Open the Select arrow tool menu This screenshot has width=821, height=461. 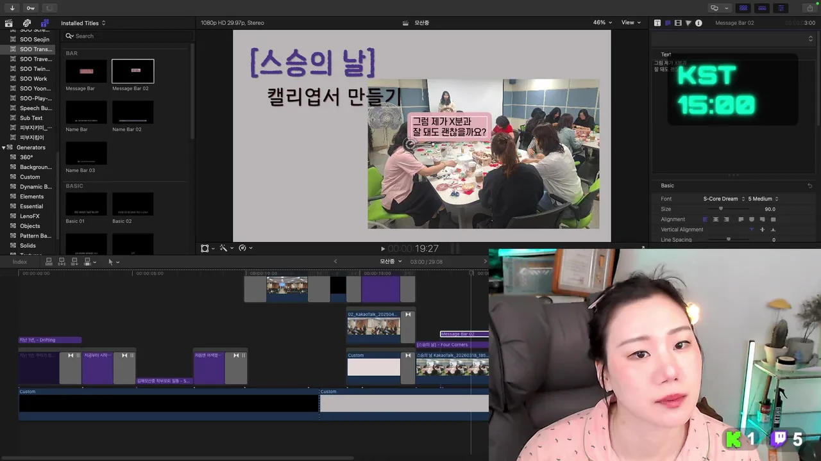[x=113, y=261]
